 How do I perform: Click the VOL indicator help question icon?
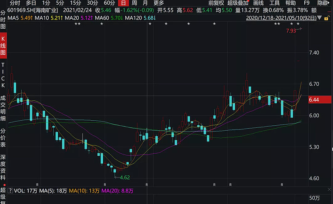(10, 191)
